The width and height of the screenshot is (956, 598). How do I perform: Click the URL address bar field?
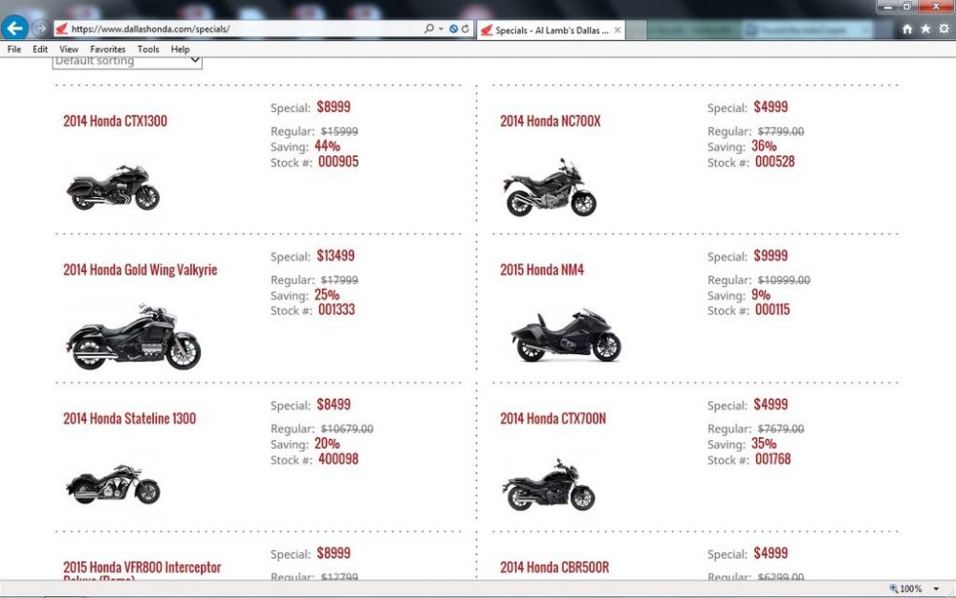point(239,29)
